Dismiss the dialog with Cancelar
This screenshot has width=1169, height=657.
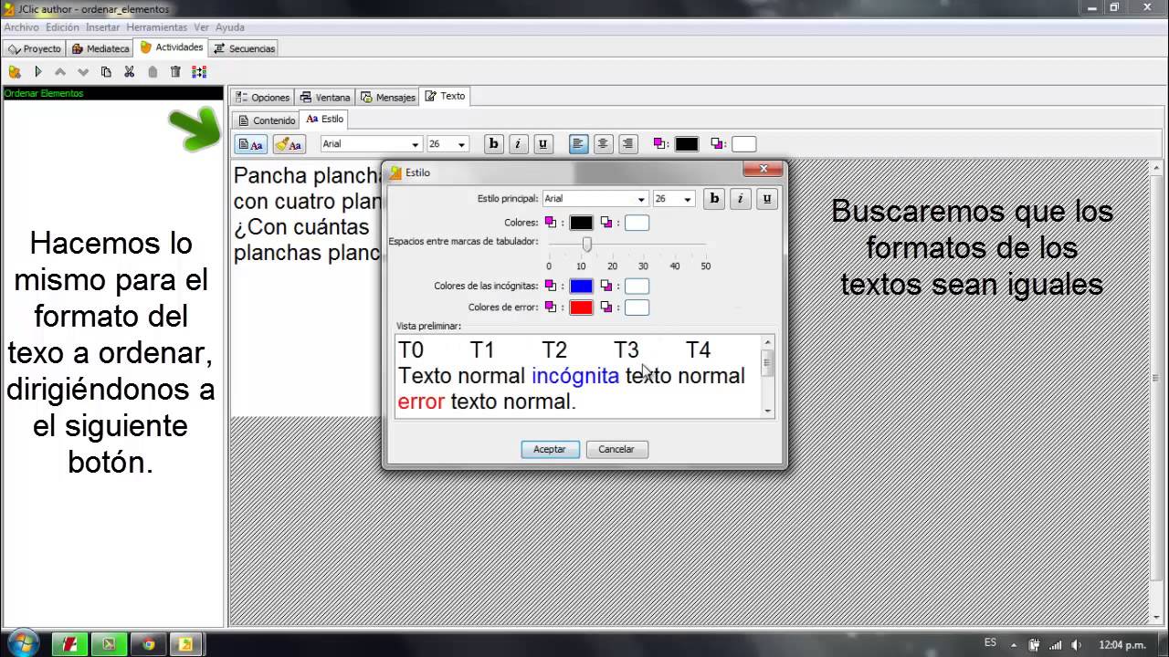tap(616, 449)
